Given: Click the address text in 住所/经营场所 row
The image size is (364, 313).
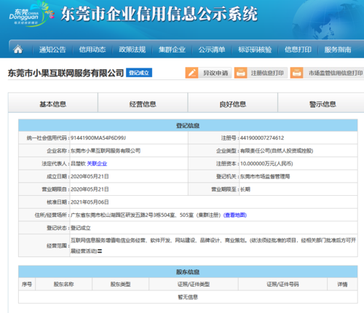Looking at the screenshot, I should (146, 215).
